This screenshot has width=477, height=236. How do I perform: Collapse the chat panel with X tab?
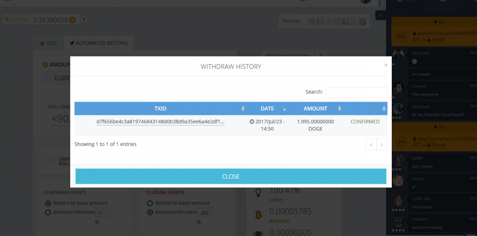[x=380, y=15]
